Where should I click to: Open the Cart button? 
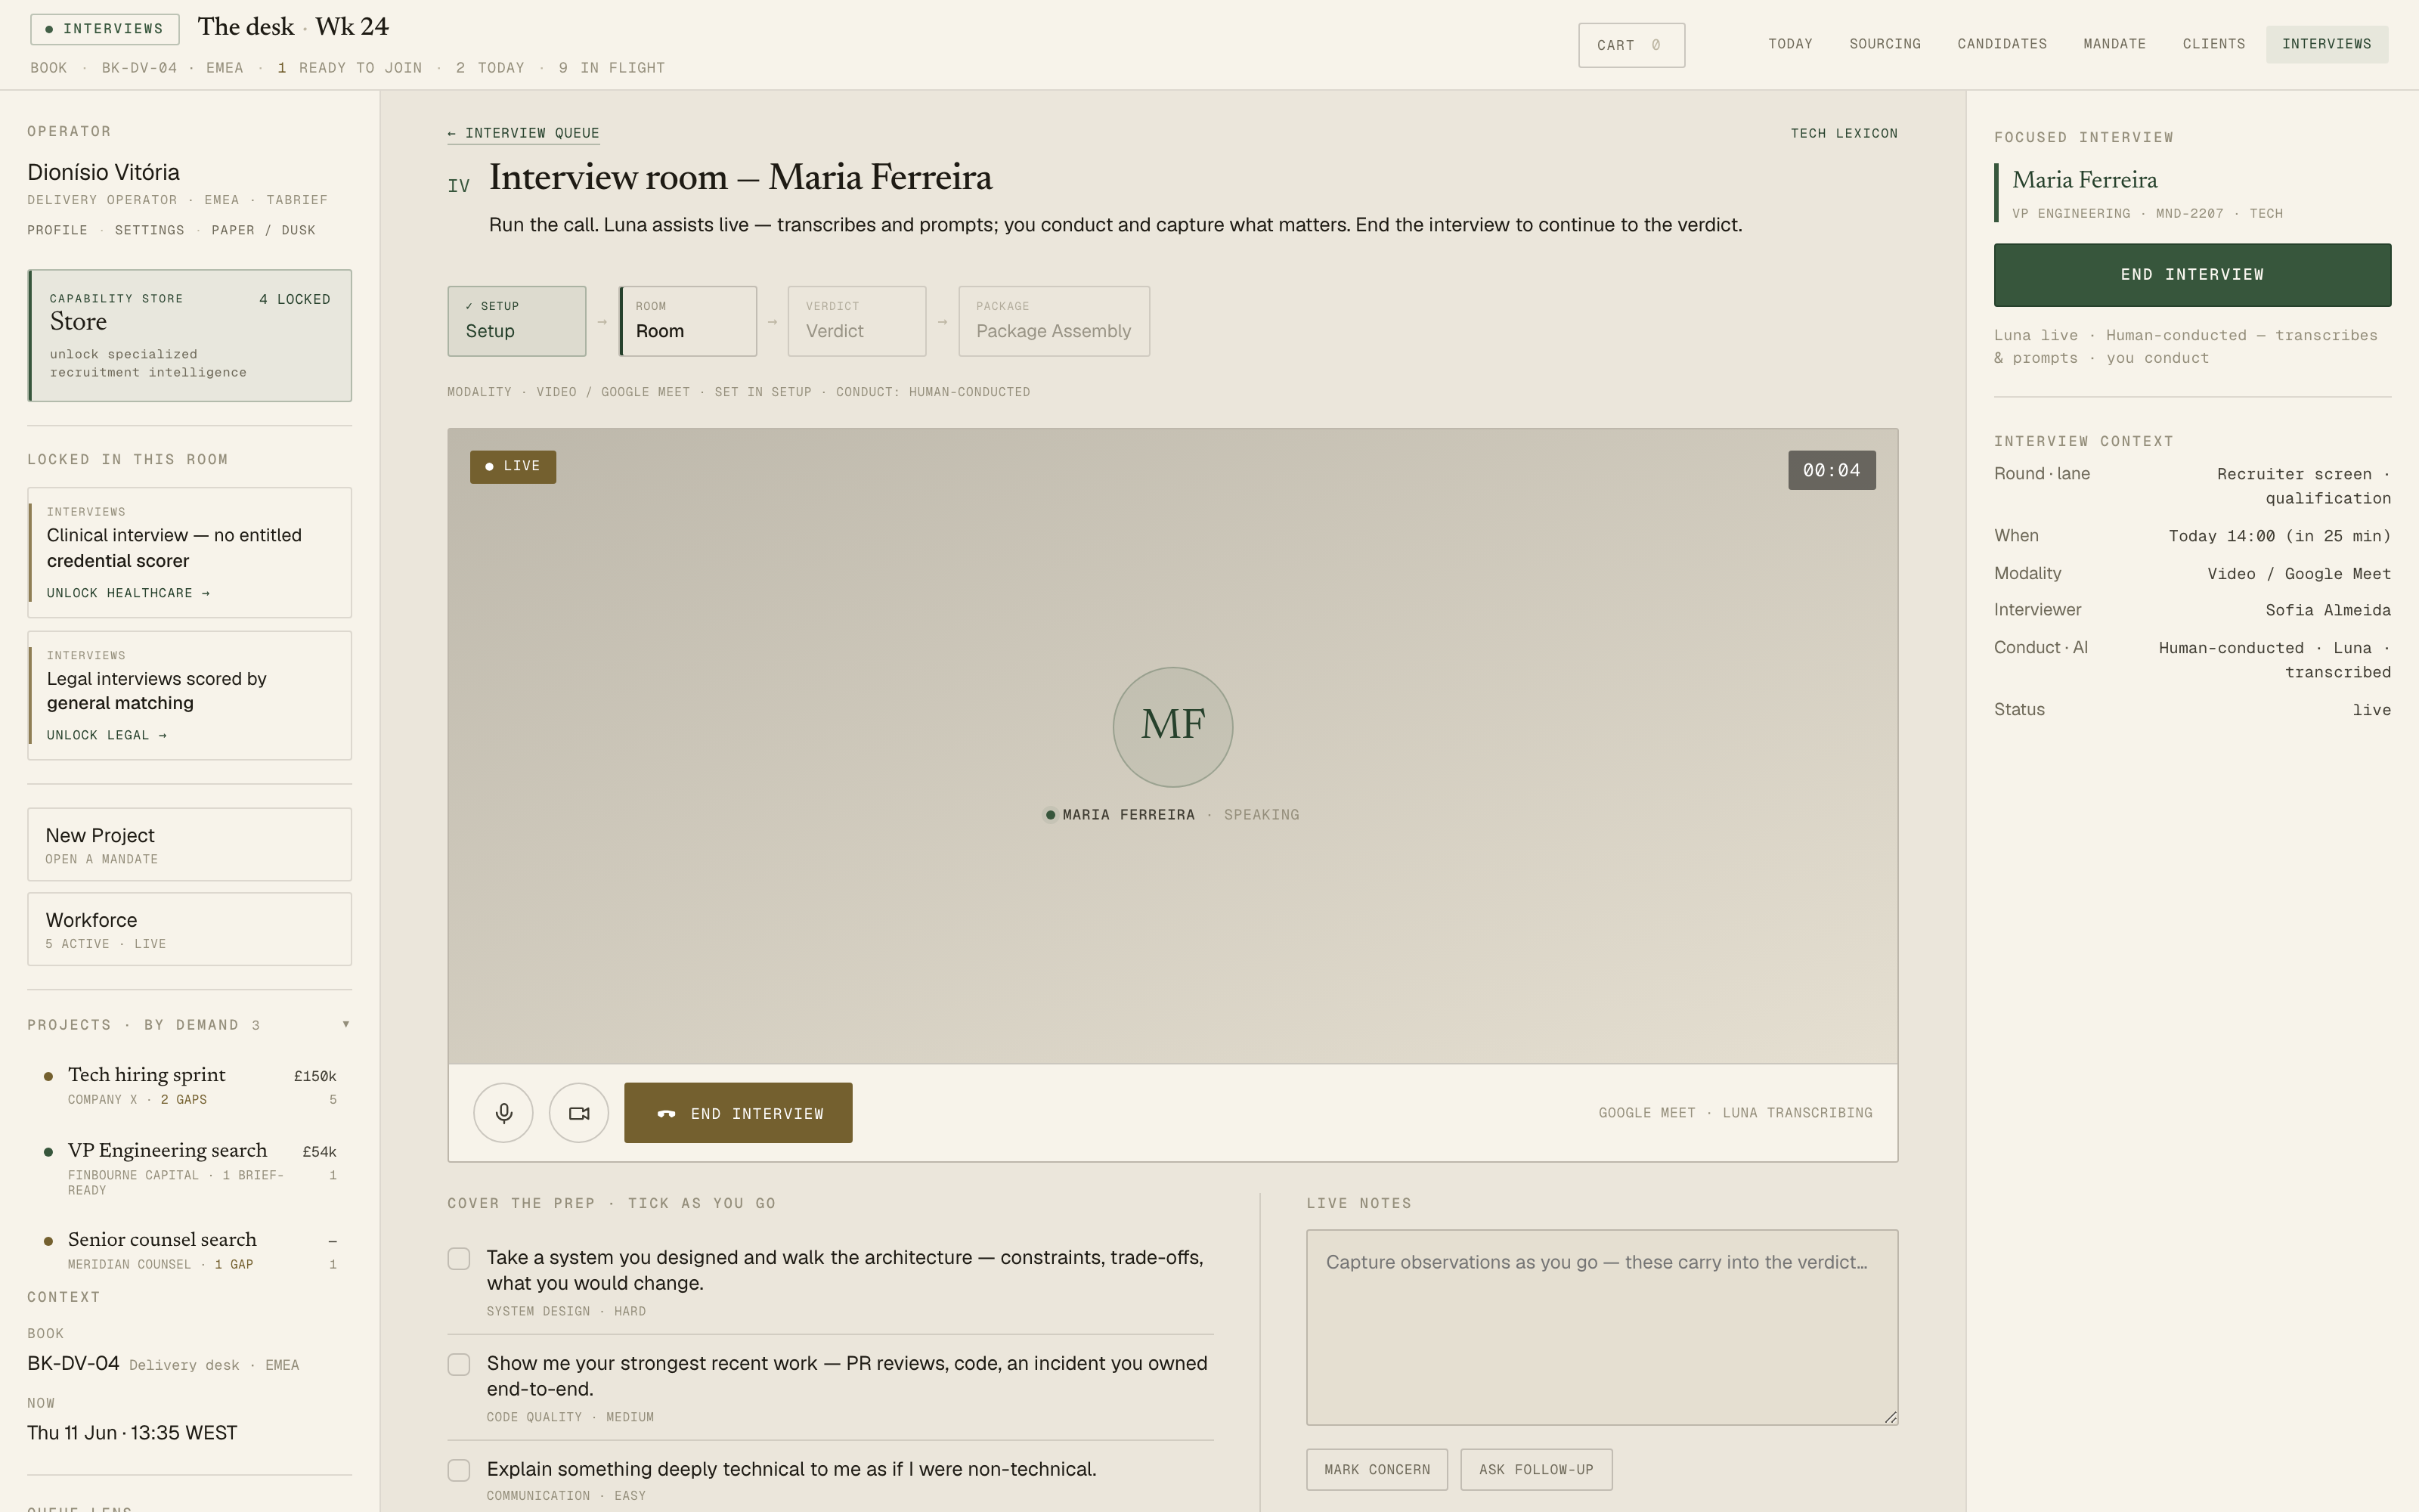[1631, 45]
